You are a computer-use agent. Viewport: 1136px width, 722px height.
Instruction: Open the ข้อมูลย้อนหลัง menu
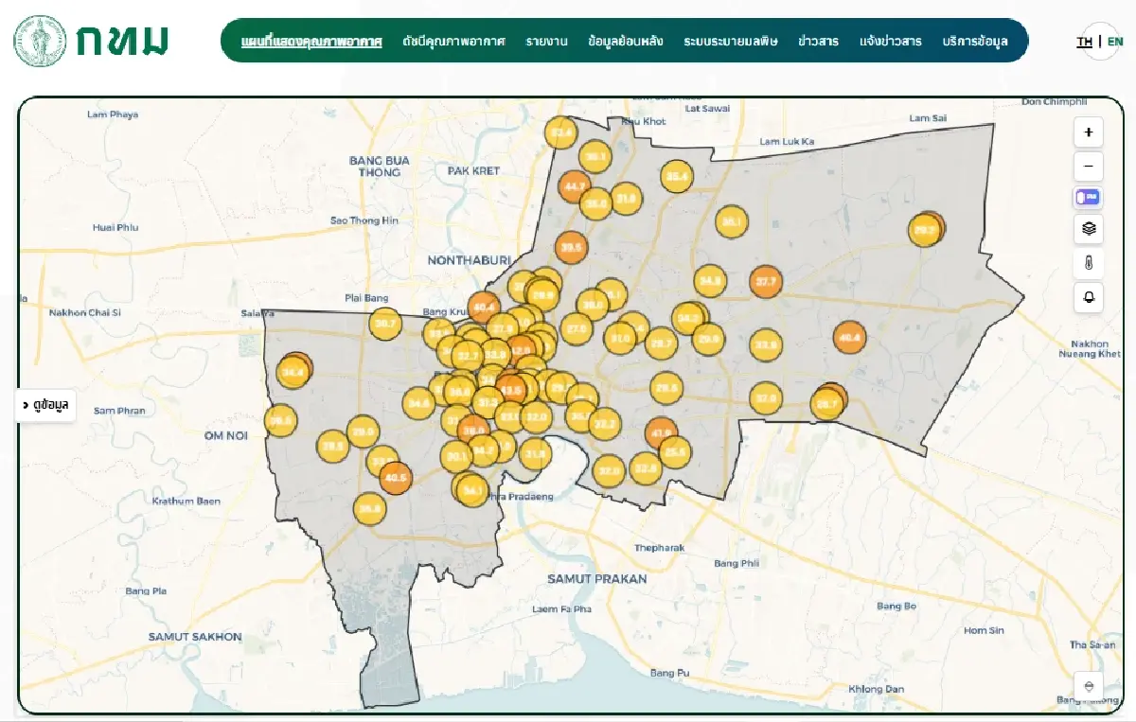[625, 42]
